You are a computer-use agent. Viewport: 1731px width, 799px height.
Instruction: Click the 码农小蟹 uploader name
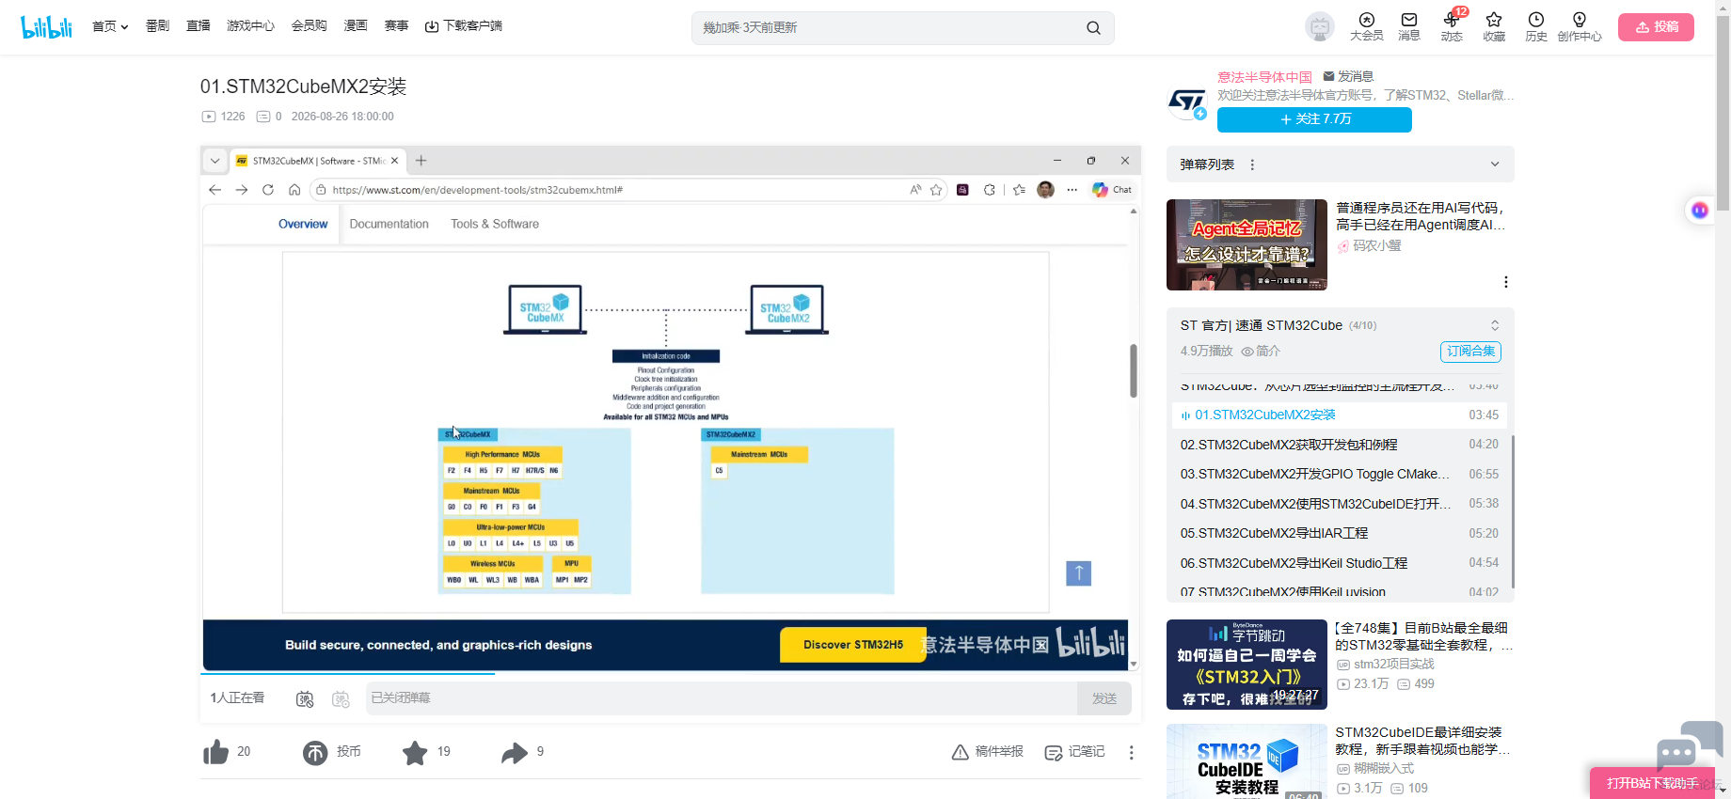[1377, 245]
